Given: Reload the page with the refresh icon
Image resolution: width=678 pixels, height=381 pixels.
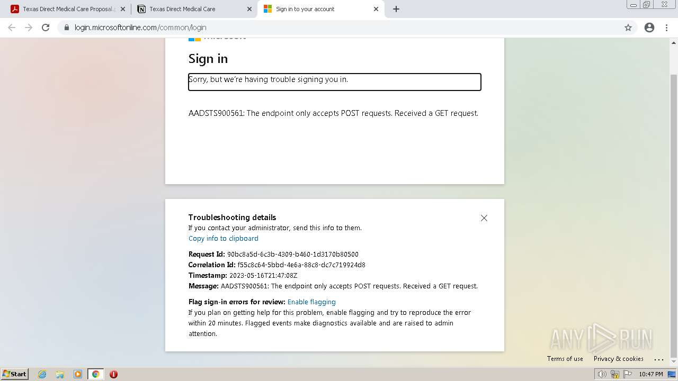Looking at the screenshot, I should tap(46, 28).
